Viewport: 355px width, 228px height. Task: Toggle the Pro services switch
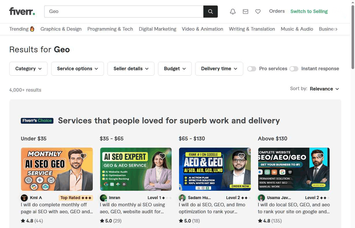coord(252,69)
